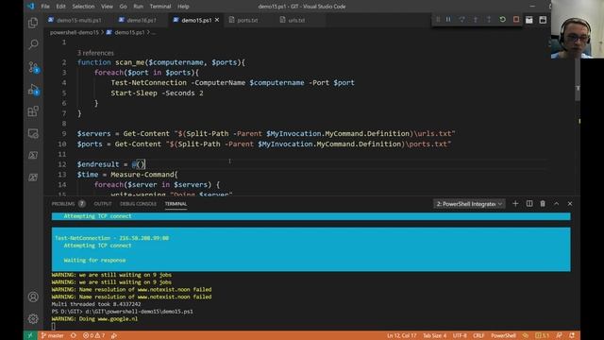
Task: Open the Remote Explorer view
Action: click(33, 133)
